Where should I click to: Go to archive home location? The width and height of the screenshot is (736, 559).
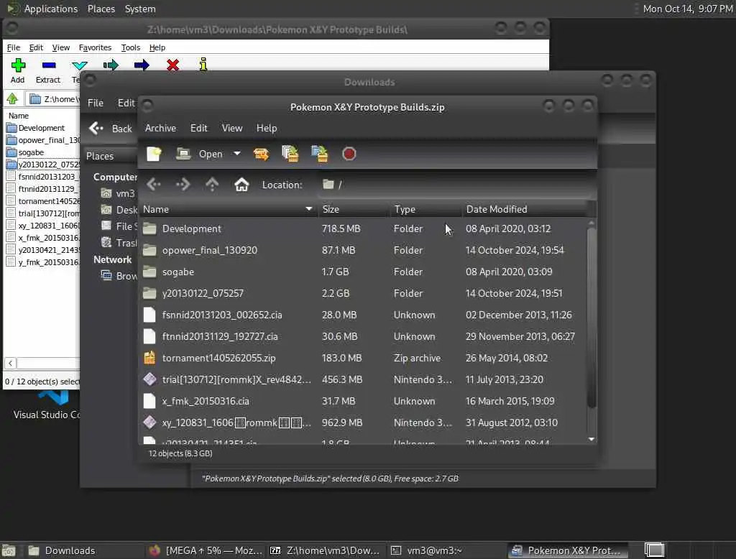pos(241,185)
